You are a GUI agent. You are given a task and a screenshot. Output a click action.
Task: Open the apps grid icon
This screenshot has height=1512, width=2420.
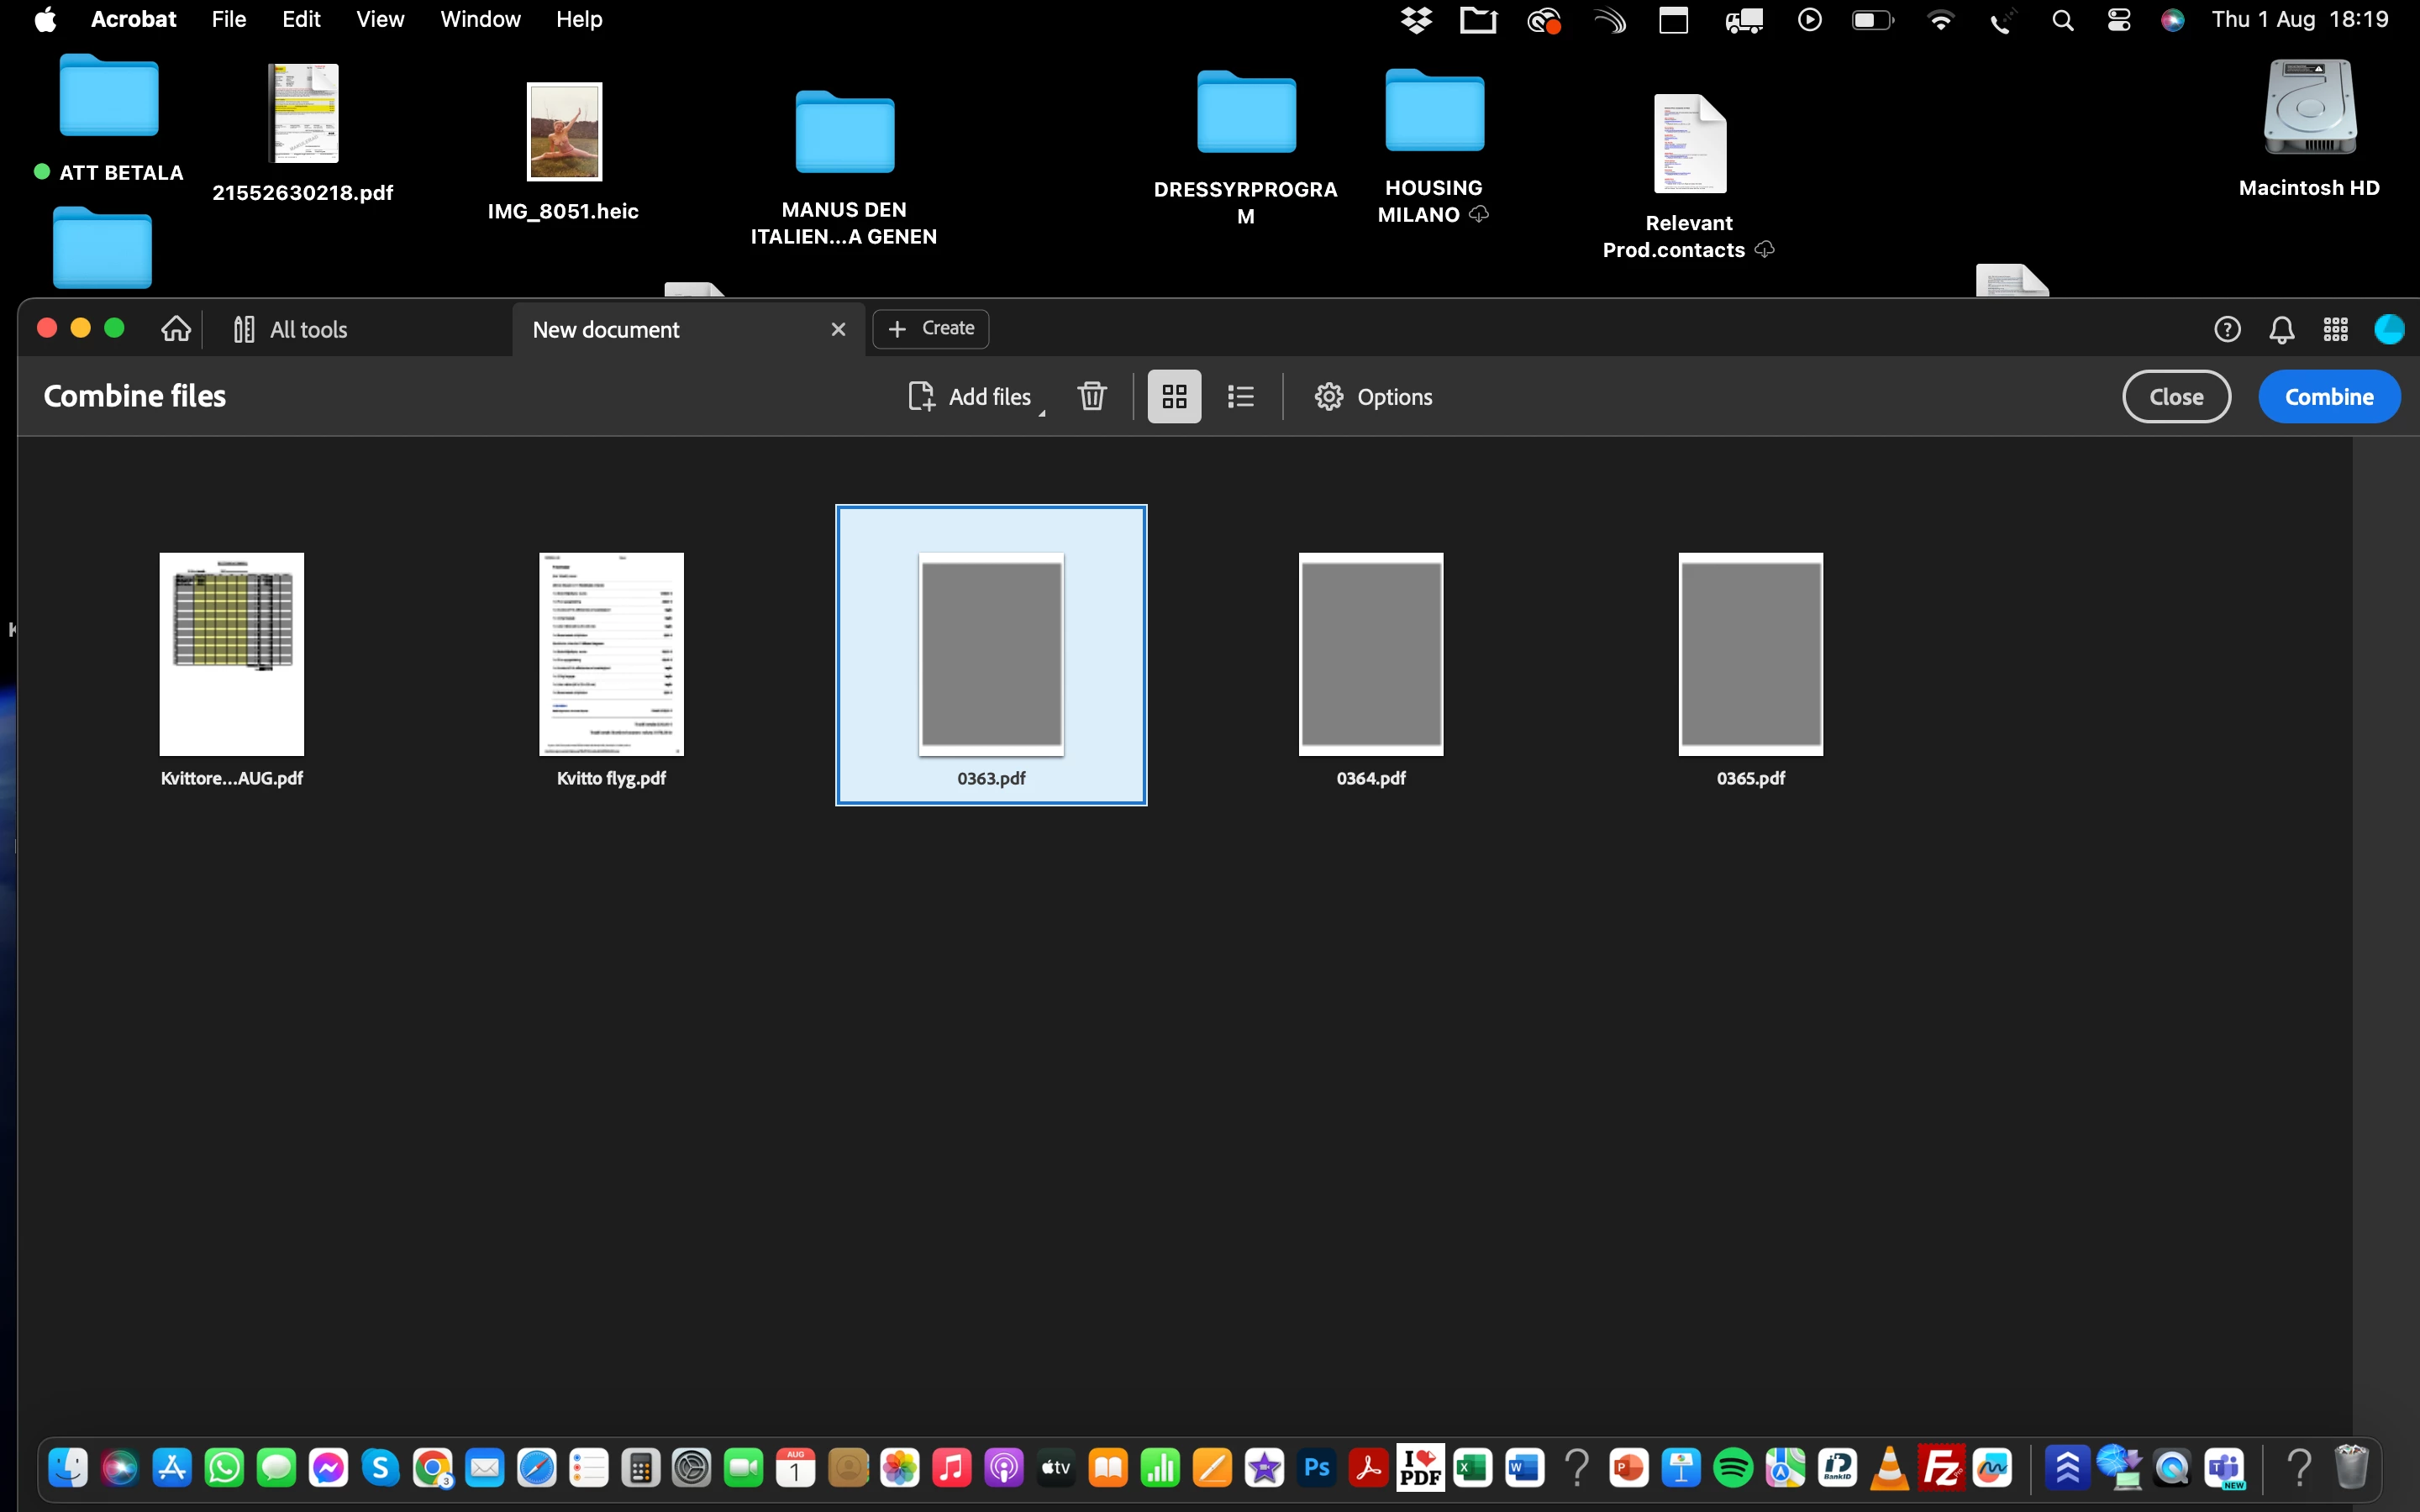point(2335,329)
